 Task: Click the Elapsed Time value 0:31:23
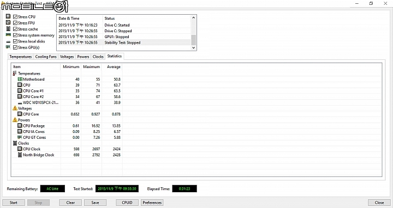(x=184, y=189)
